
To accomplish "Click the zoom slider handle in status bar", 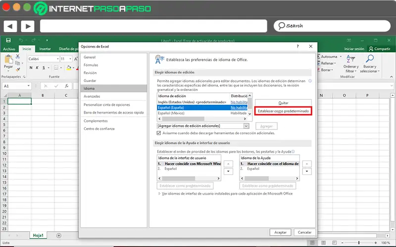I will click(x=359, y=243).
